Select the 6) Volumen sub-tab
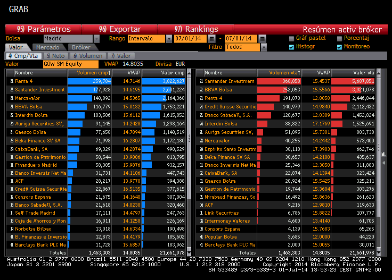This screenshot has height=280, width=392. point(88,56)
